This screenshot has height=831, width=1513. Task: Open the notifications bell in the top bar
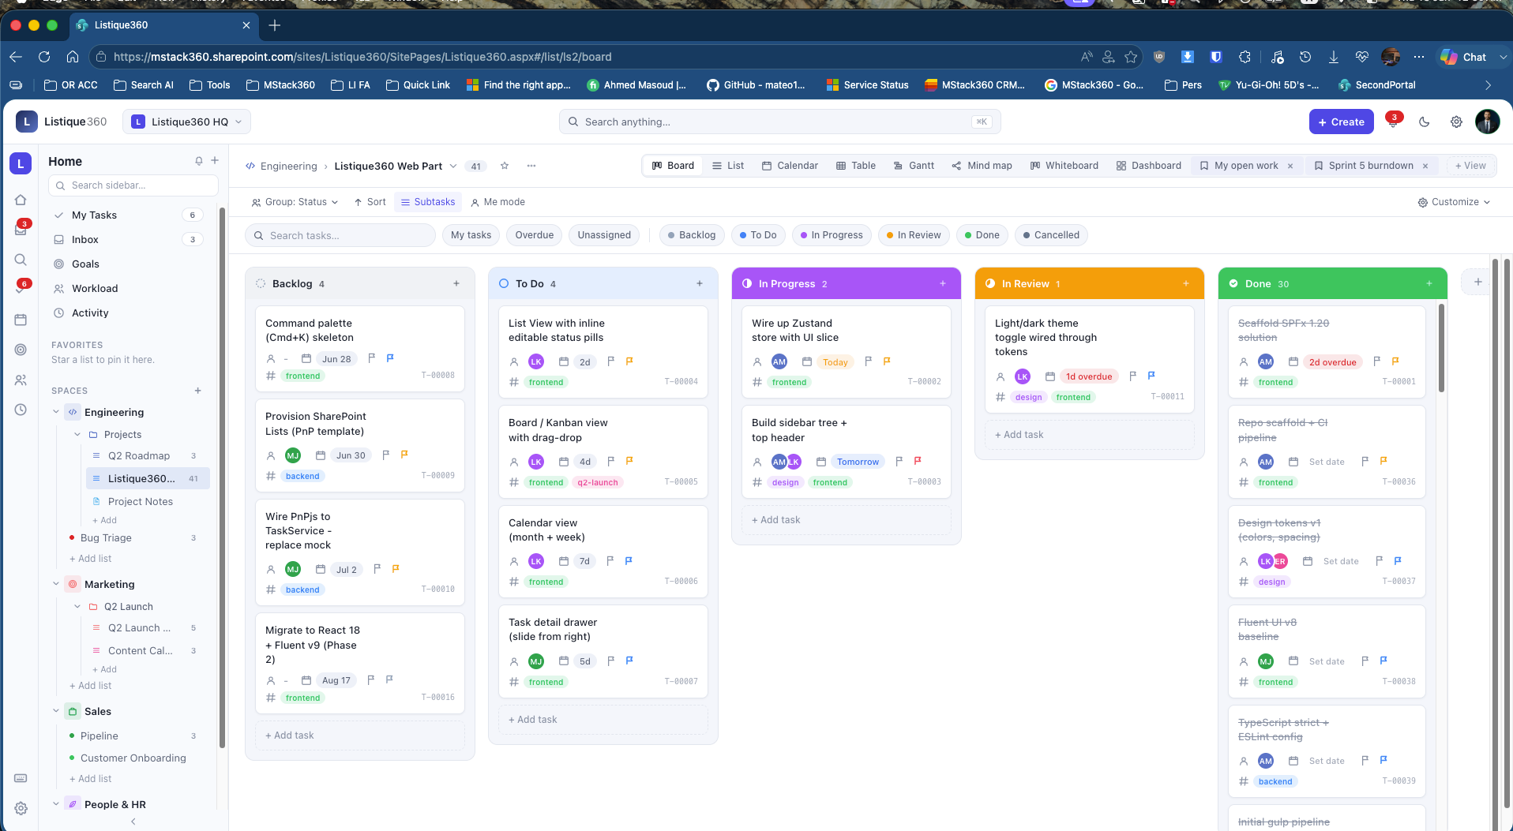1393,122
